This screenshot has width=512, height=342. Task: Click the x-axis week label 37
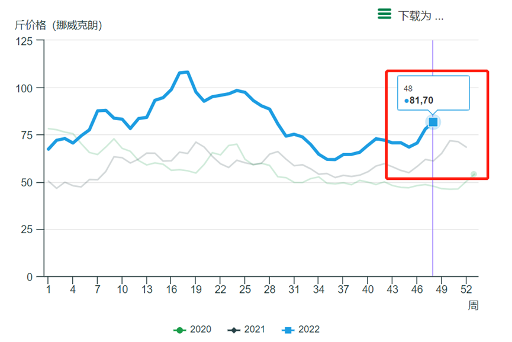pyautogui.click(x=343, y=289)
